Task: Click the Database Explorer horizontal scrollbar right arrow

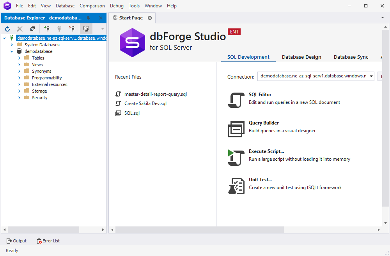Action: coord(103,230)
